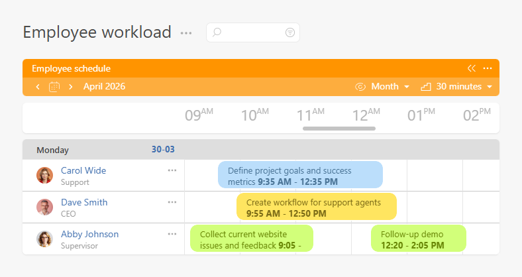Open Abby Johnson's row options menu

[172, 234]
